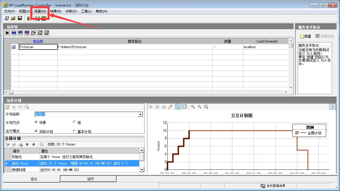Click the Save Scenario floppy disk icon

tap(20, 18)
